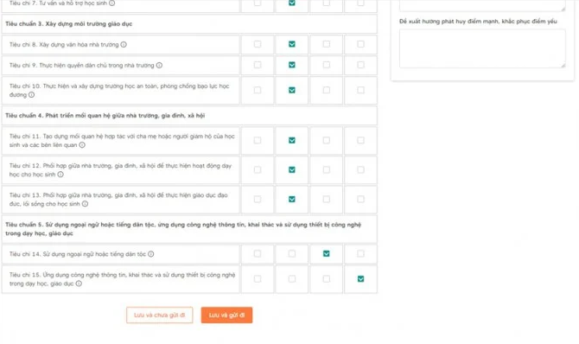This screenshot has width=579, height=344.
Task: Open info icon for Tiêu chí 12
Action: 60,175
